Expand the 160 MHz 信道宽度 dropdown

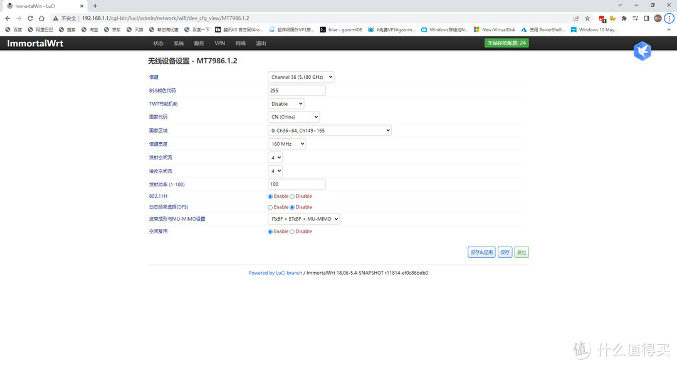286,144
